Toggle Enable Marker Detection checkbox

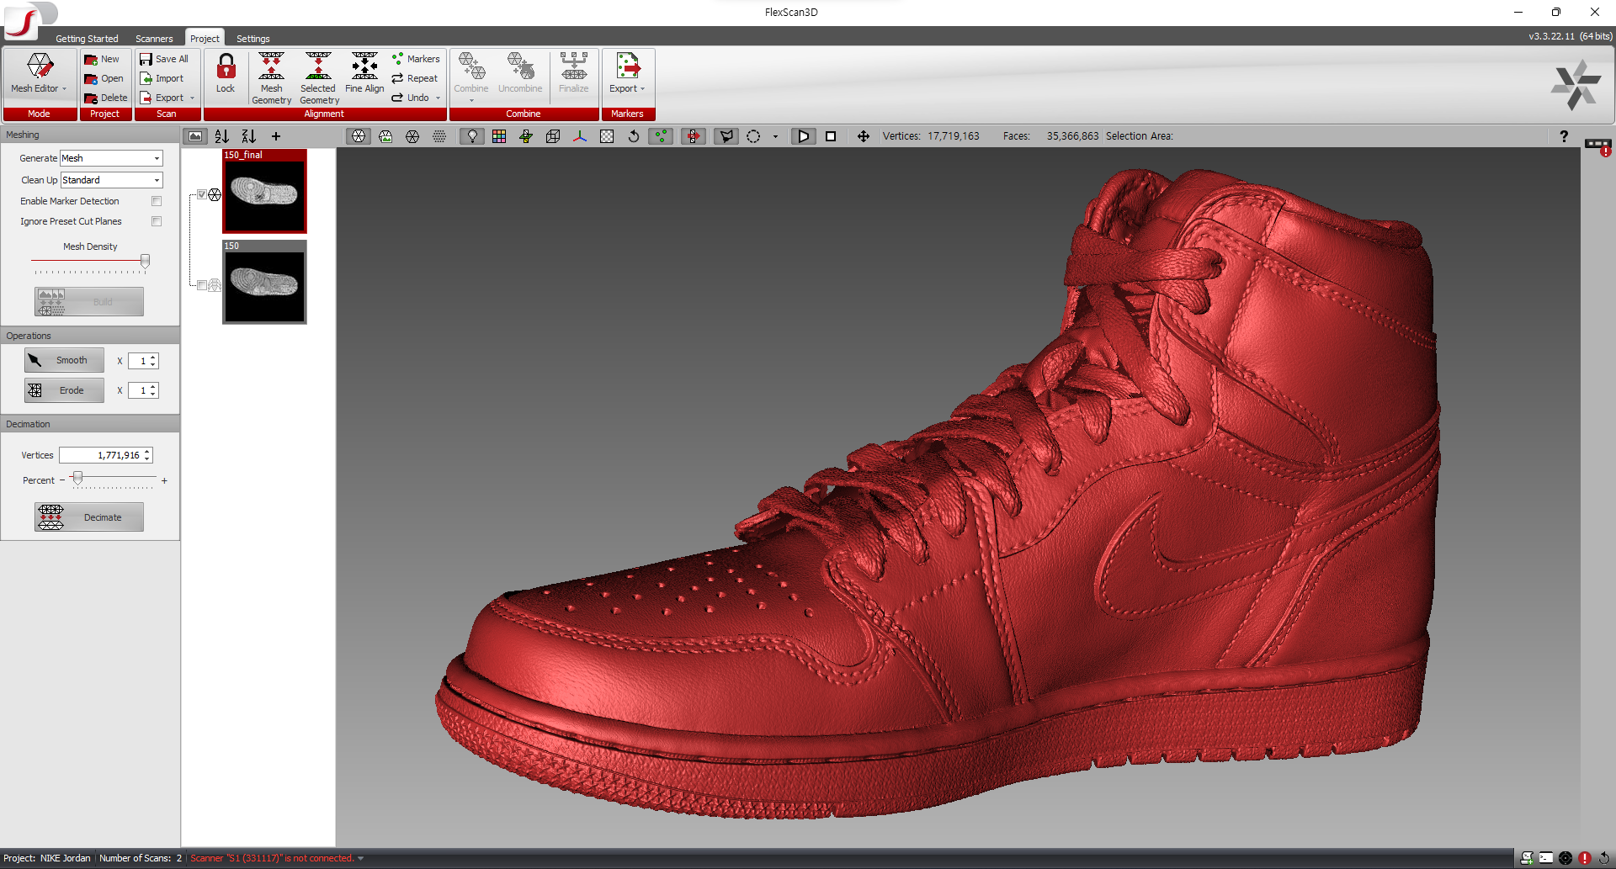coord(157,201)
